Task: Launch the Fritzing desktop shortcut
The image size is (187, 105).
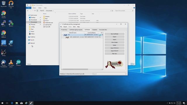Action: pyautogui.click(x=4, y=53)
